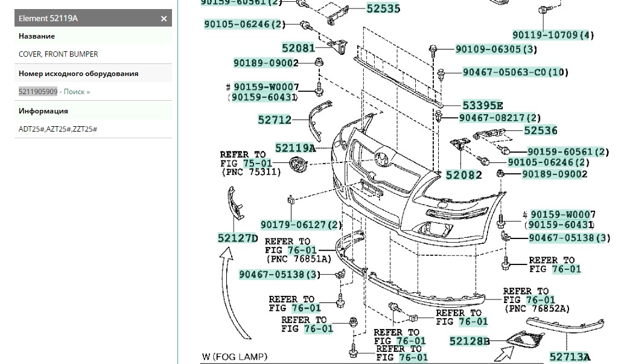
Task: Select the highlighted part number 5211905909
Action: point(38,92)
